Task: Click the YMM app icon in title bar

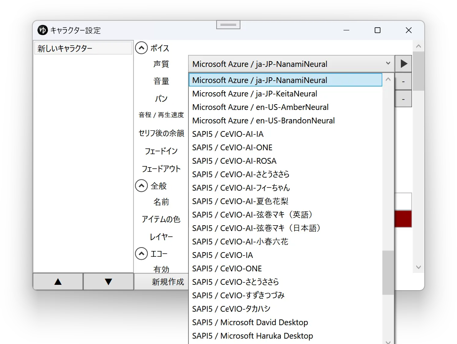Action: [43, 30]
